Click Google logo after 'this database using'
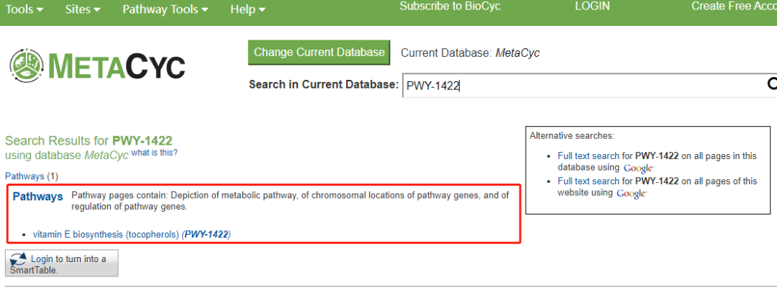This screenshot has width=777, height=288. [x=638, y=168]
